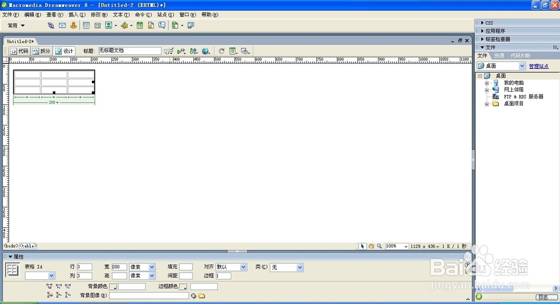Expand the CSS panel group
The image size is (560, 304).
click(x=483, y=22)
